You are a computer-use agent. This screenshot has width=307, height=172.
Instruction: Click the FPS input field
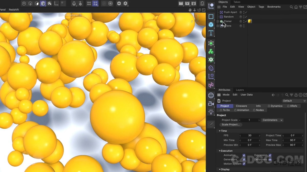pyautogui.click(x=250, y=135)
